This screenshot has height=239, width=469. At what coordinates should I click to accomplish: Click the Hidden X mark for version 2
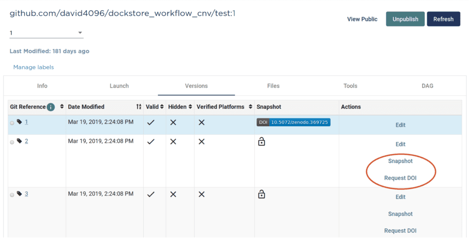pos(173,142)
